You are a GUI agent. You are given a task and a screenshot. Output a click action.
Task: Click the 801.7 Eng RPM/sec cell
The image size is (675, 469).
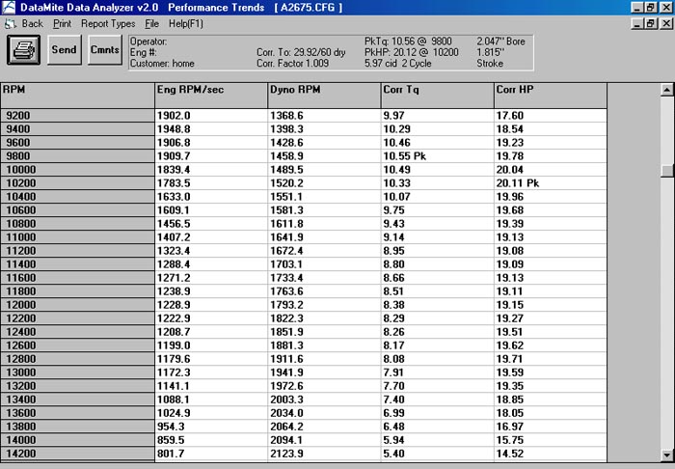(x=211, y=454)
